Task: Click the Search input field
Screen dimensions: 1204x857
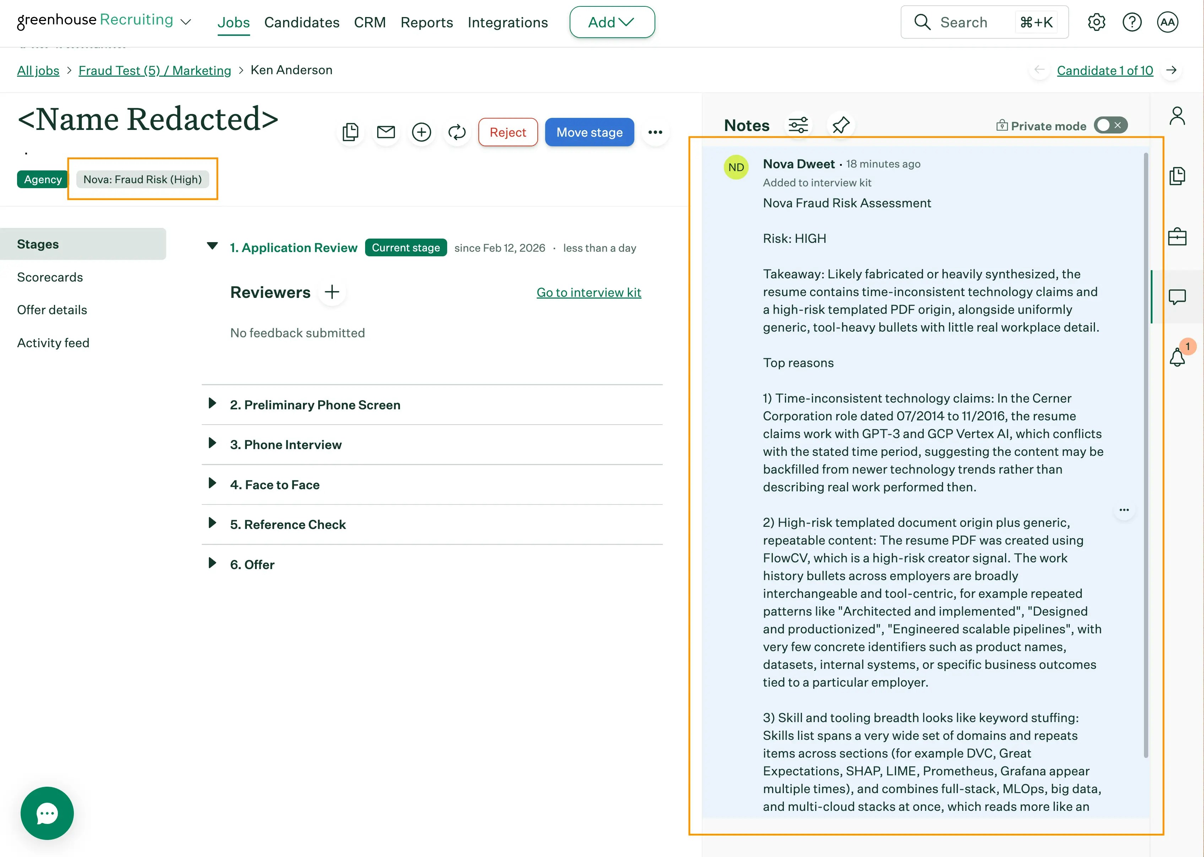Action: coord(963,22)
